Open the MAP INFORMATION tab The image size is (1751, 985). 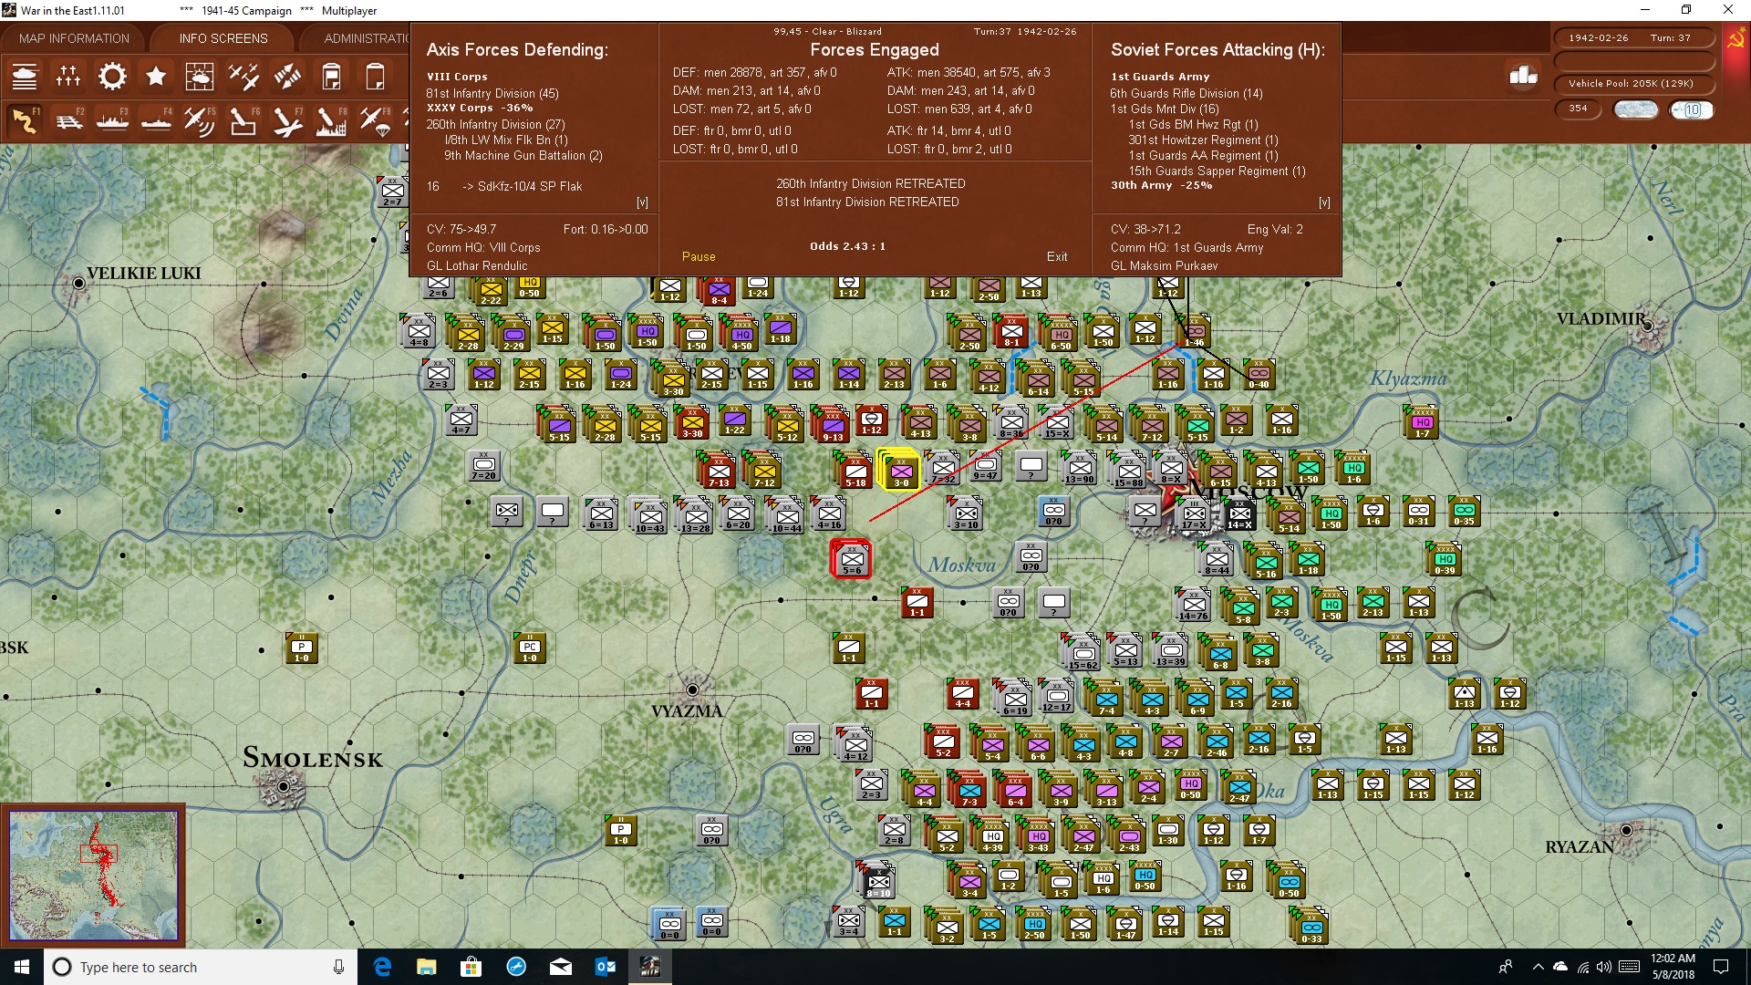[74, 38]
